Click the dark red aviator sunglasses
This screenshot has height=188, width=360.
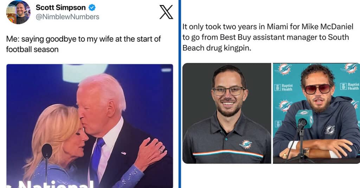click(318, 89)
